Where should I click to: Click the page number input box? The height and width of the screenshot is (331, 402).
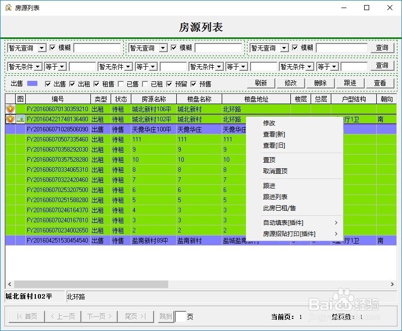[180, 317]
